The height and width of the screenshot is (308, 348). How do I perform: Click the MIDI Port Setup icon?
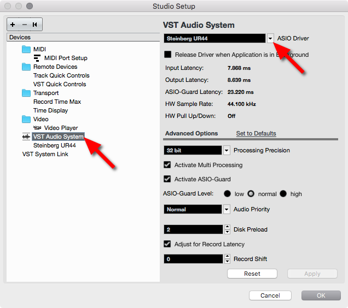click(x=37, y=58)
